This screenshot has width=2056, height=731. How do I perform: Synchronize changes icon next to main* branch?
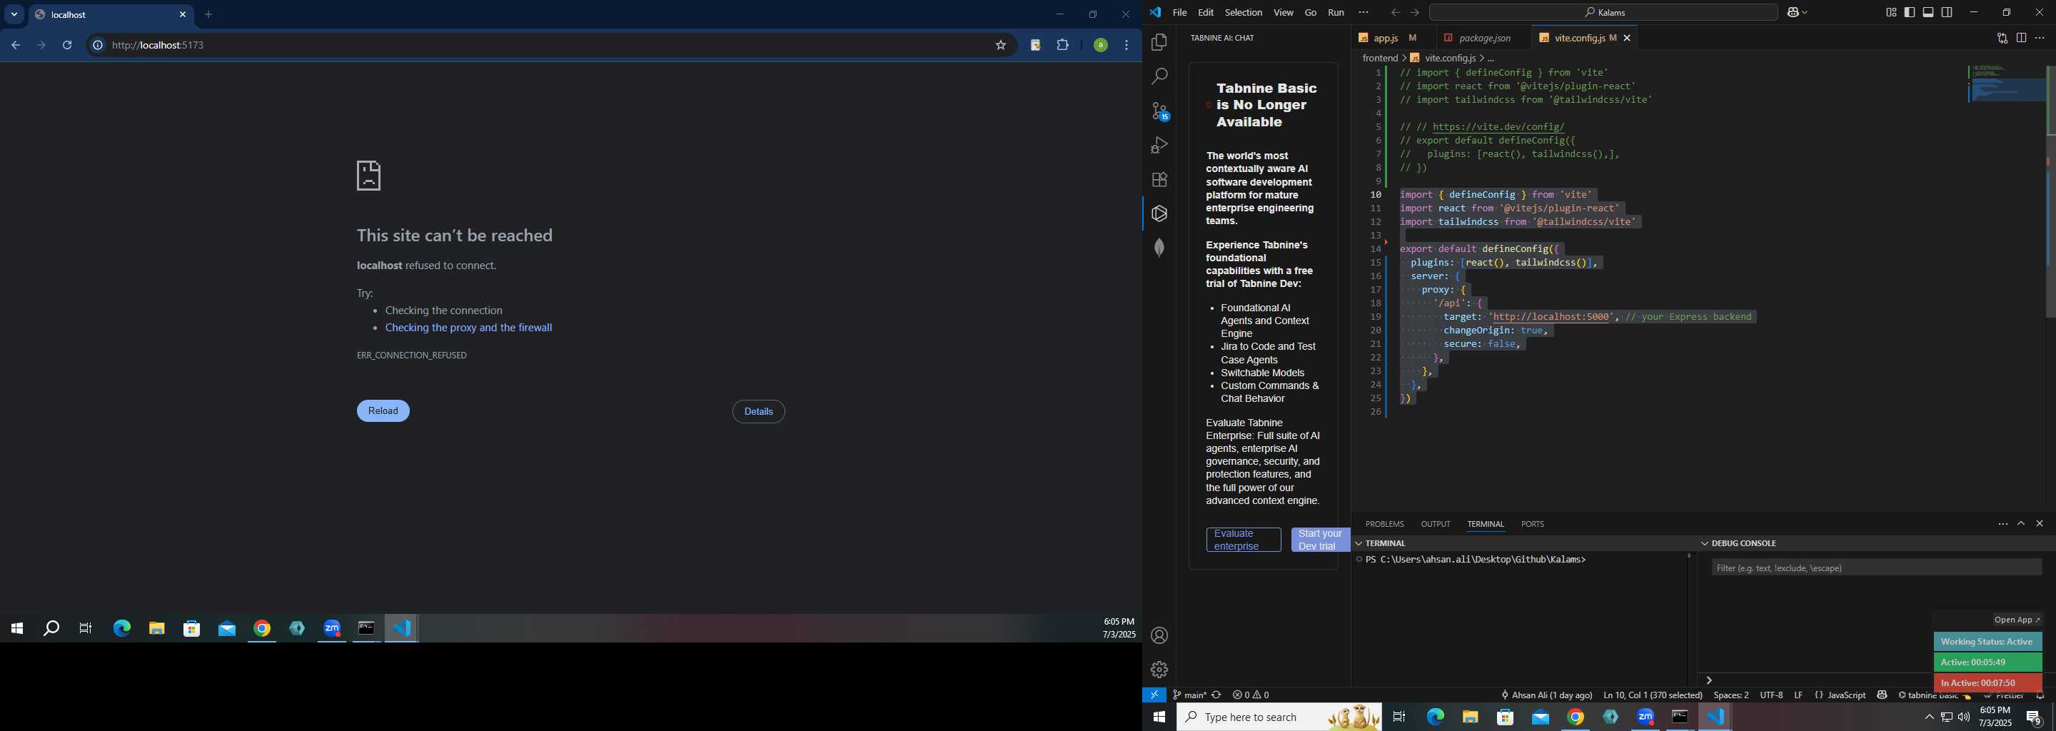(x=1216, y=695)
